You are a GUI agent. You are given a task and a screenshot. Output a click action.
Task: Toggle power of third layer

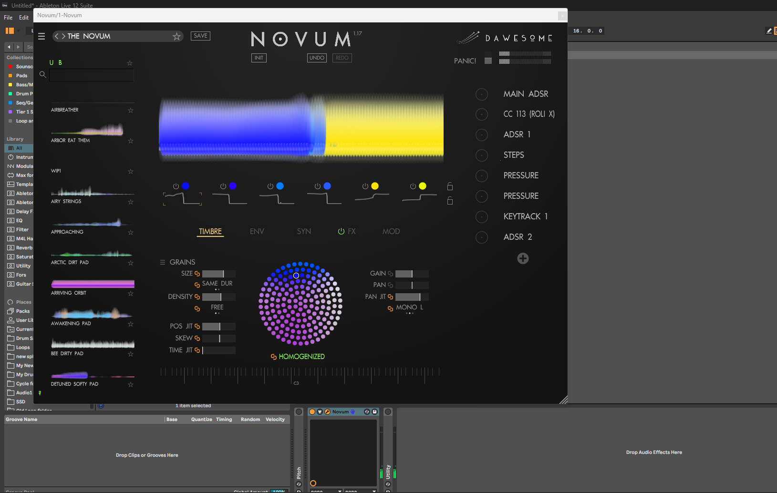click(x=270, y=186)
